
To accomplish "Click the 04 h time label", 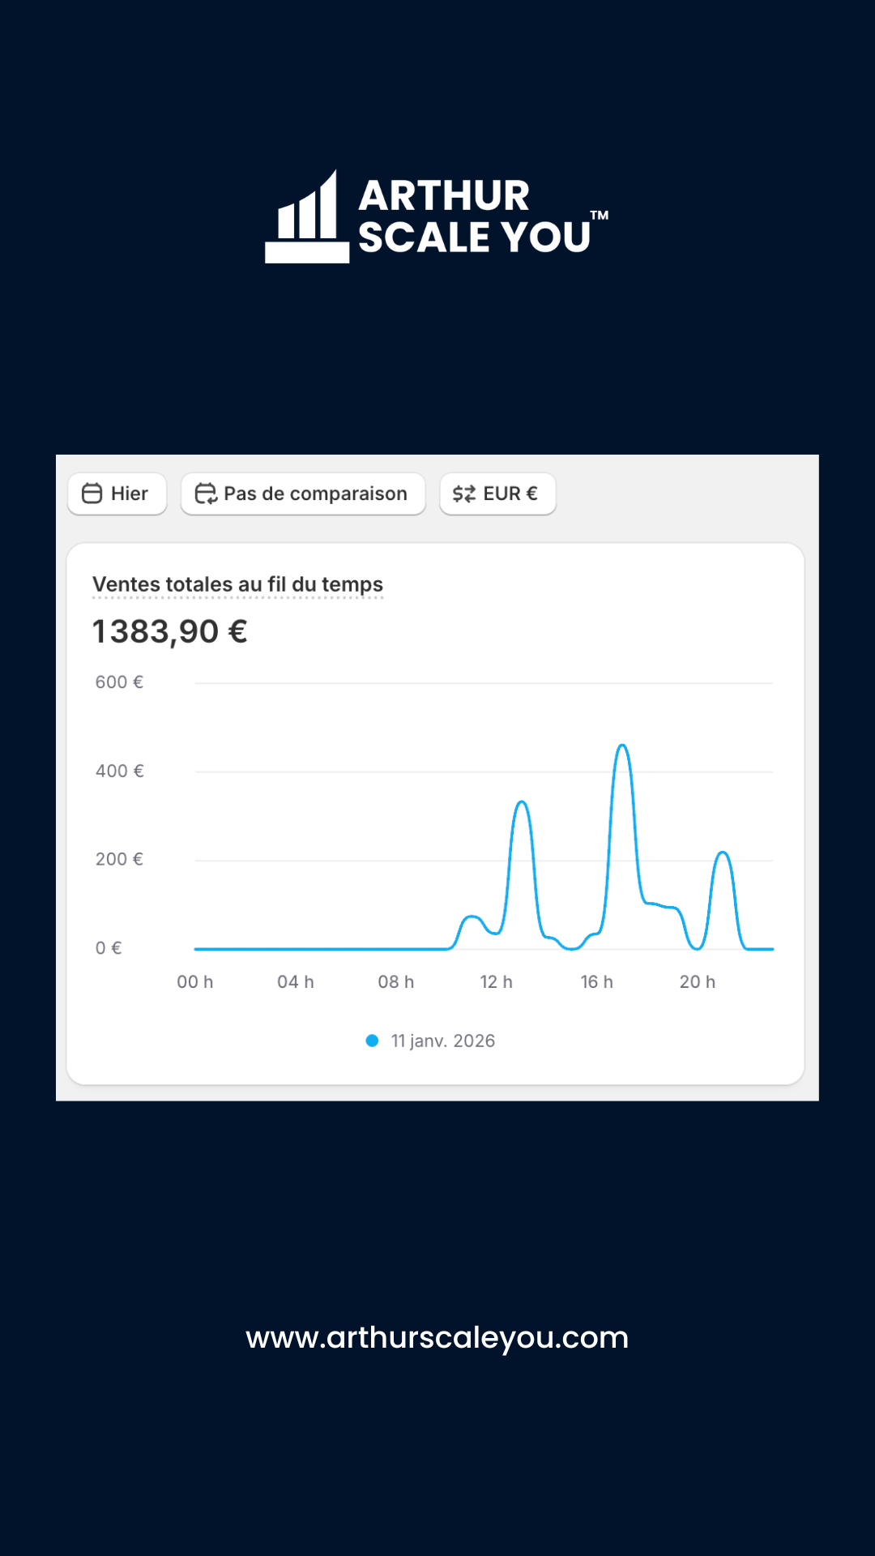I will pos(296,982).
